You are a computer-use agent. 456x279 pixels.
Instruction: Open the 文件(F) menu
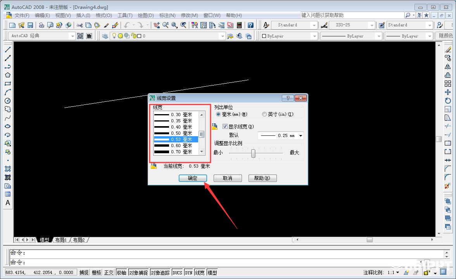(22, 15)
